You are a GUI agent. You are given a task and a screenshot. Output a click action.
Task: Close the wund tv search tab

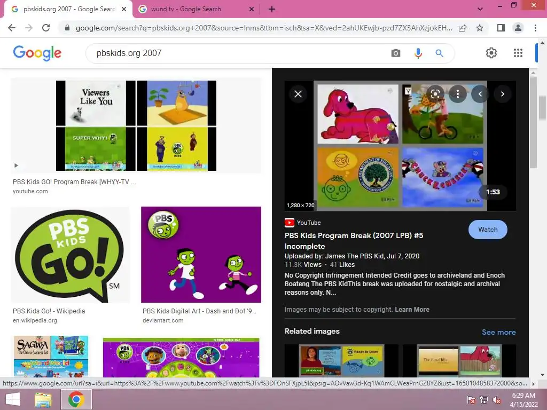pos(251,10)
